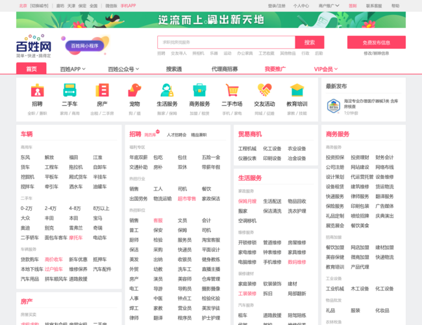The height and width of the screenshot is (325, 422).
Task: Click the 超市零售 job link
Action: [187, 199]
